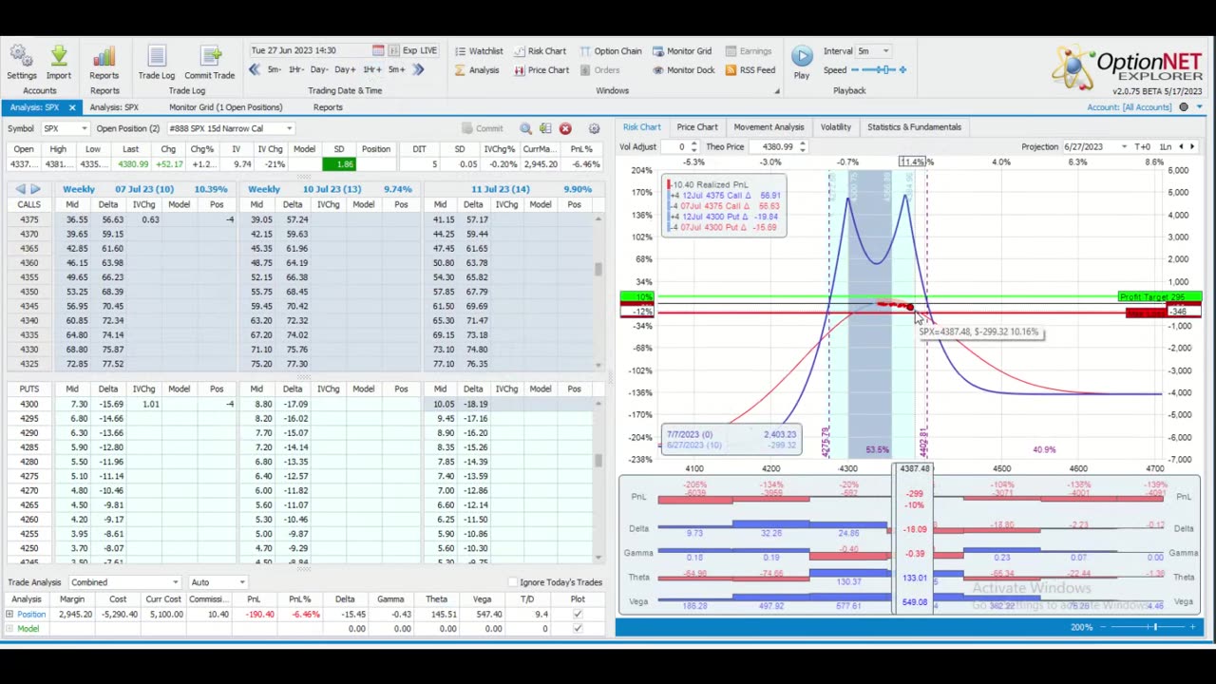Move time forward one hour (1Hr+)
This screenshot has width=1216, height=684.
point(371,69)
